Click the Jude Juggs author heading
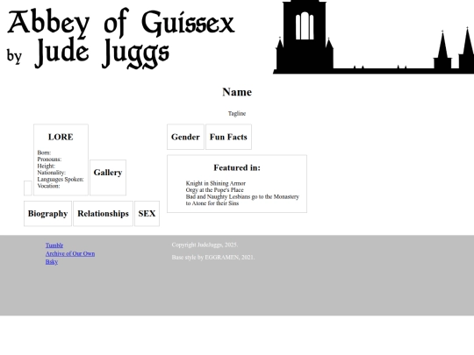474x355 pixels. [102, 53]
